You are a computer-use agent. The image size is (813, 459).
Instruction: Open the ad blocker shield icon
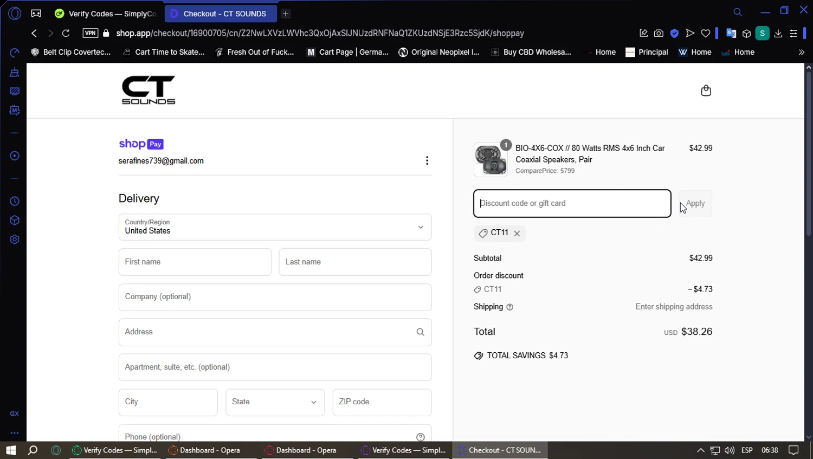point(674,33)
